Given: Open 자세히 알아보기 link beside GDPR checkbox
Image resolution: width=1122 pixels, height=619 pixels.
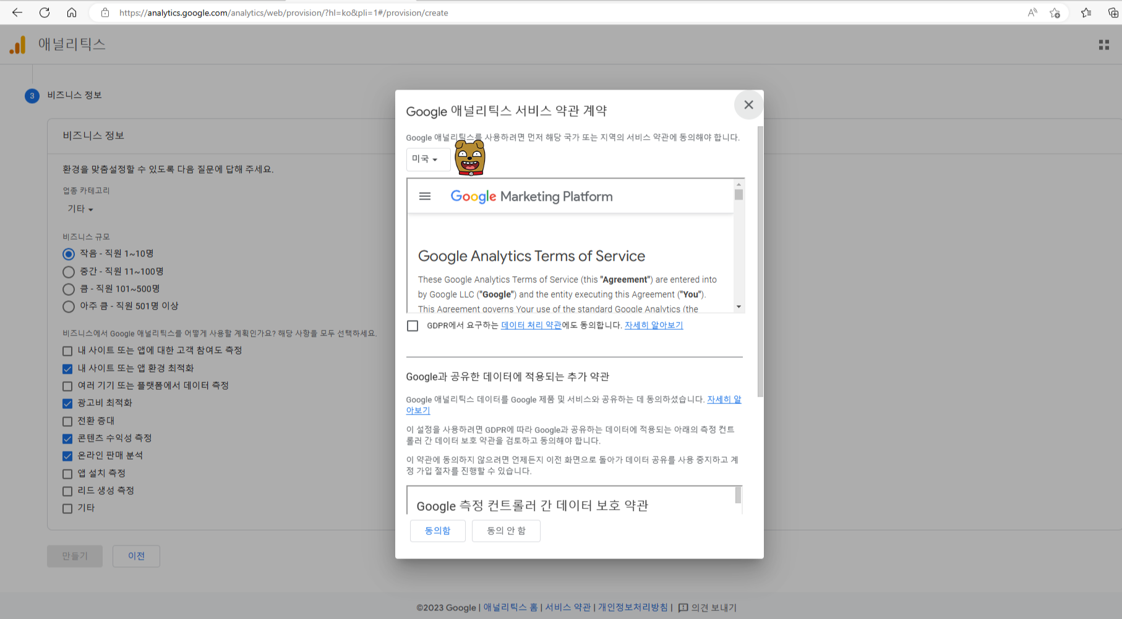Looking at the screenshot, I should pos(654,325).
